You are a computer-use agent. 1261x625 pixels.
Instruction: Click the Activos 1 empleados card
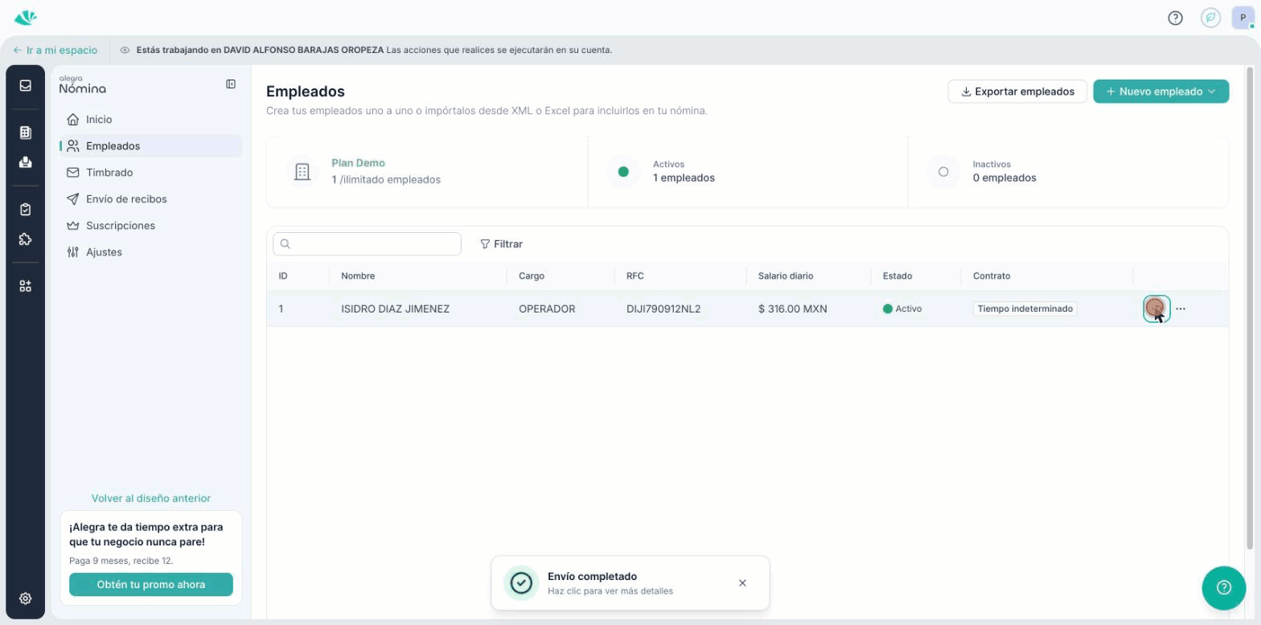tap(747, 171)
